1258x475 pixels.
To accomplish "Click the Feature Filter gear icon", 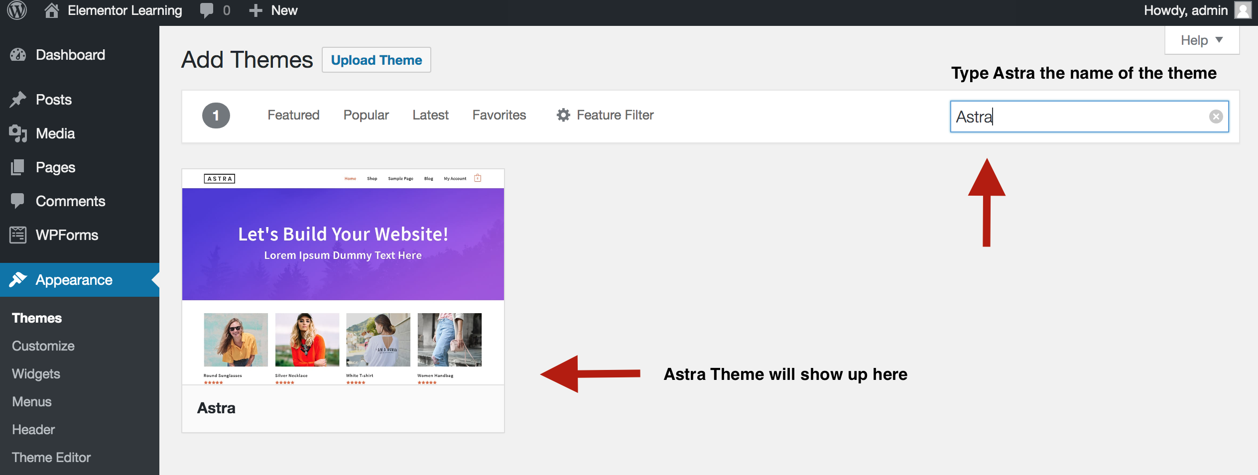I will pos(563,115).
